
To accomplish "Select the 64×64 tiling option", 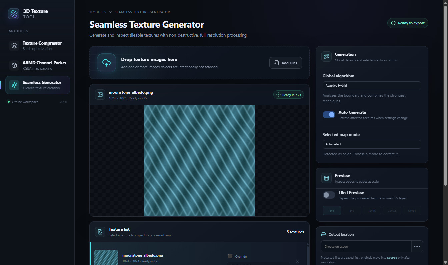I will [x=412, y=211].
